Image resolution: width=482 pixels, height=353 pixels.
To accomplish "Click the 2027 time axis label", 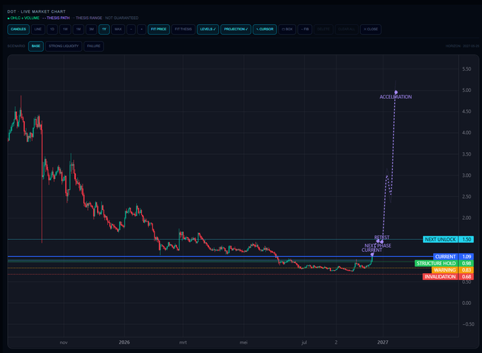I will pyautogui.click(x=383, y=342).
